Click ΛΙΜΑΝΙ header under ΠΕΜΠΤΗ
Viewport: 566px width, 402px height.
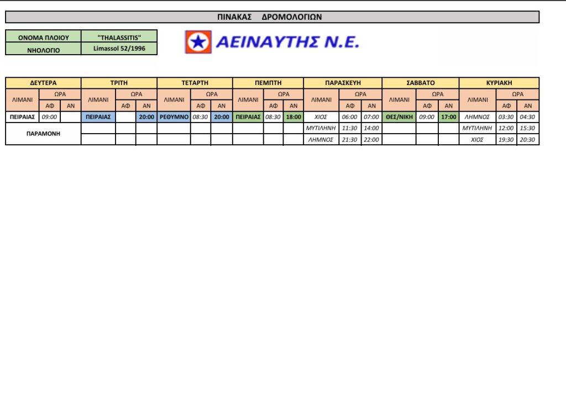[x=248, y=100]
